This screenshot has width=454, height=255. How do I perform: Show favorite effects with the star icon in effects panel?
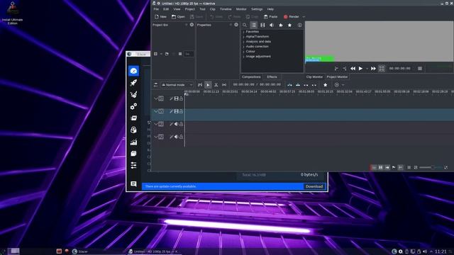(289, 25)
